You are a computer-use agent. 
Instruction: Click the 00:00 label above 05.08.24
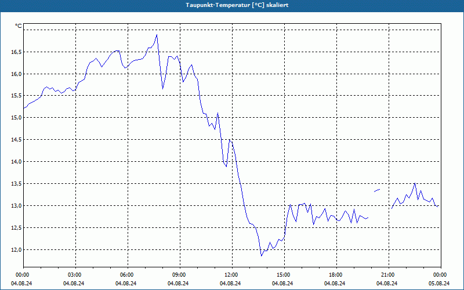pyautogui.click(x=441, y=275)
